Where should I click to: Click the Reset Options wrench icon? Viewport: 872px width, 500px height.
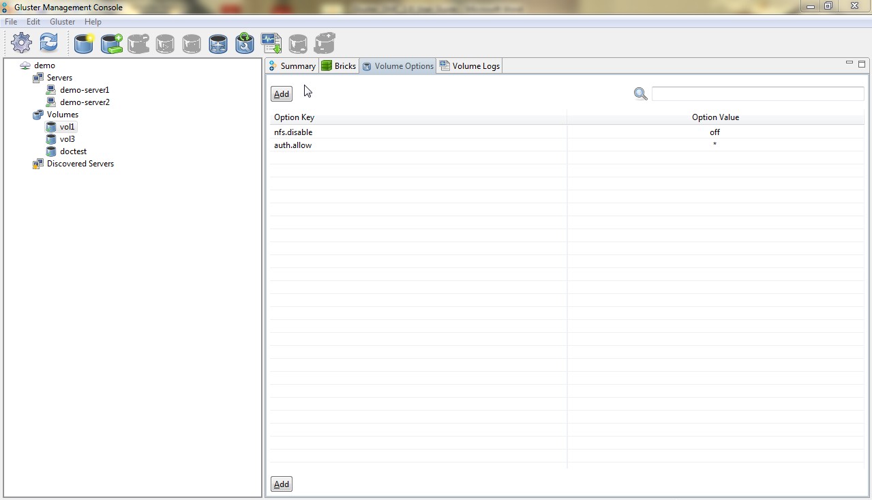point(245,44)
